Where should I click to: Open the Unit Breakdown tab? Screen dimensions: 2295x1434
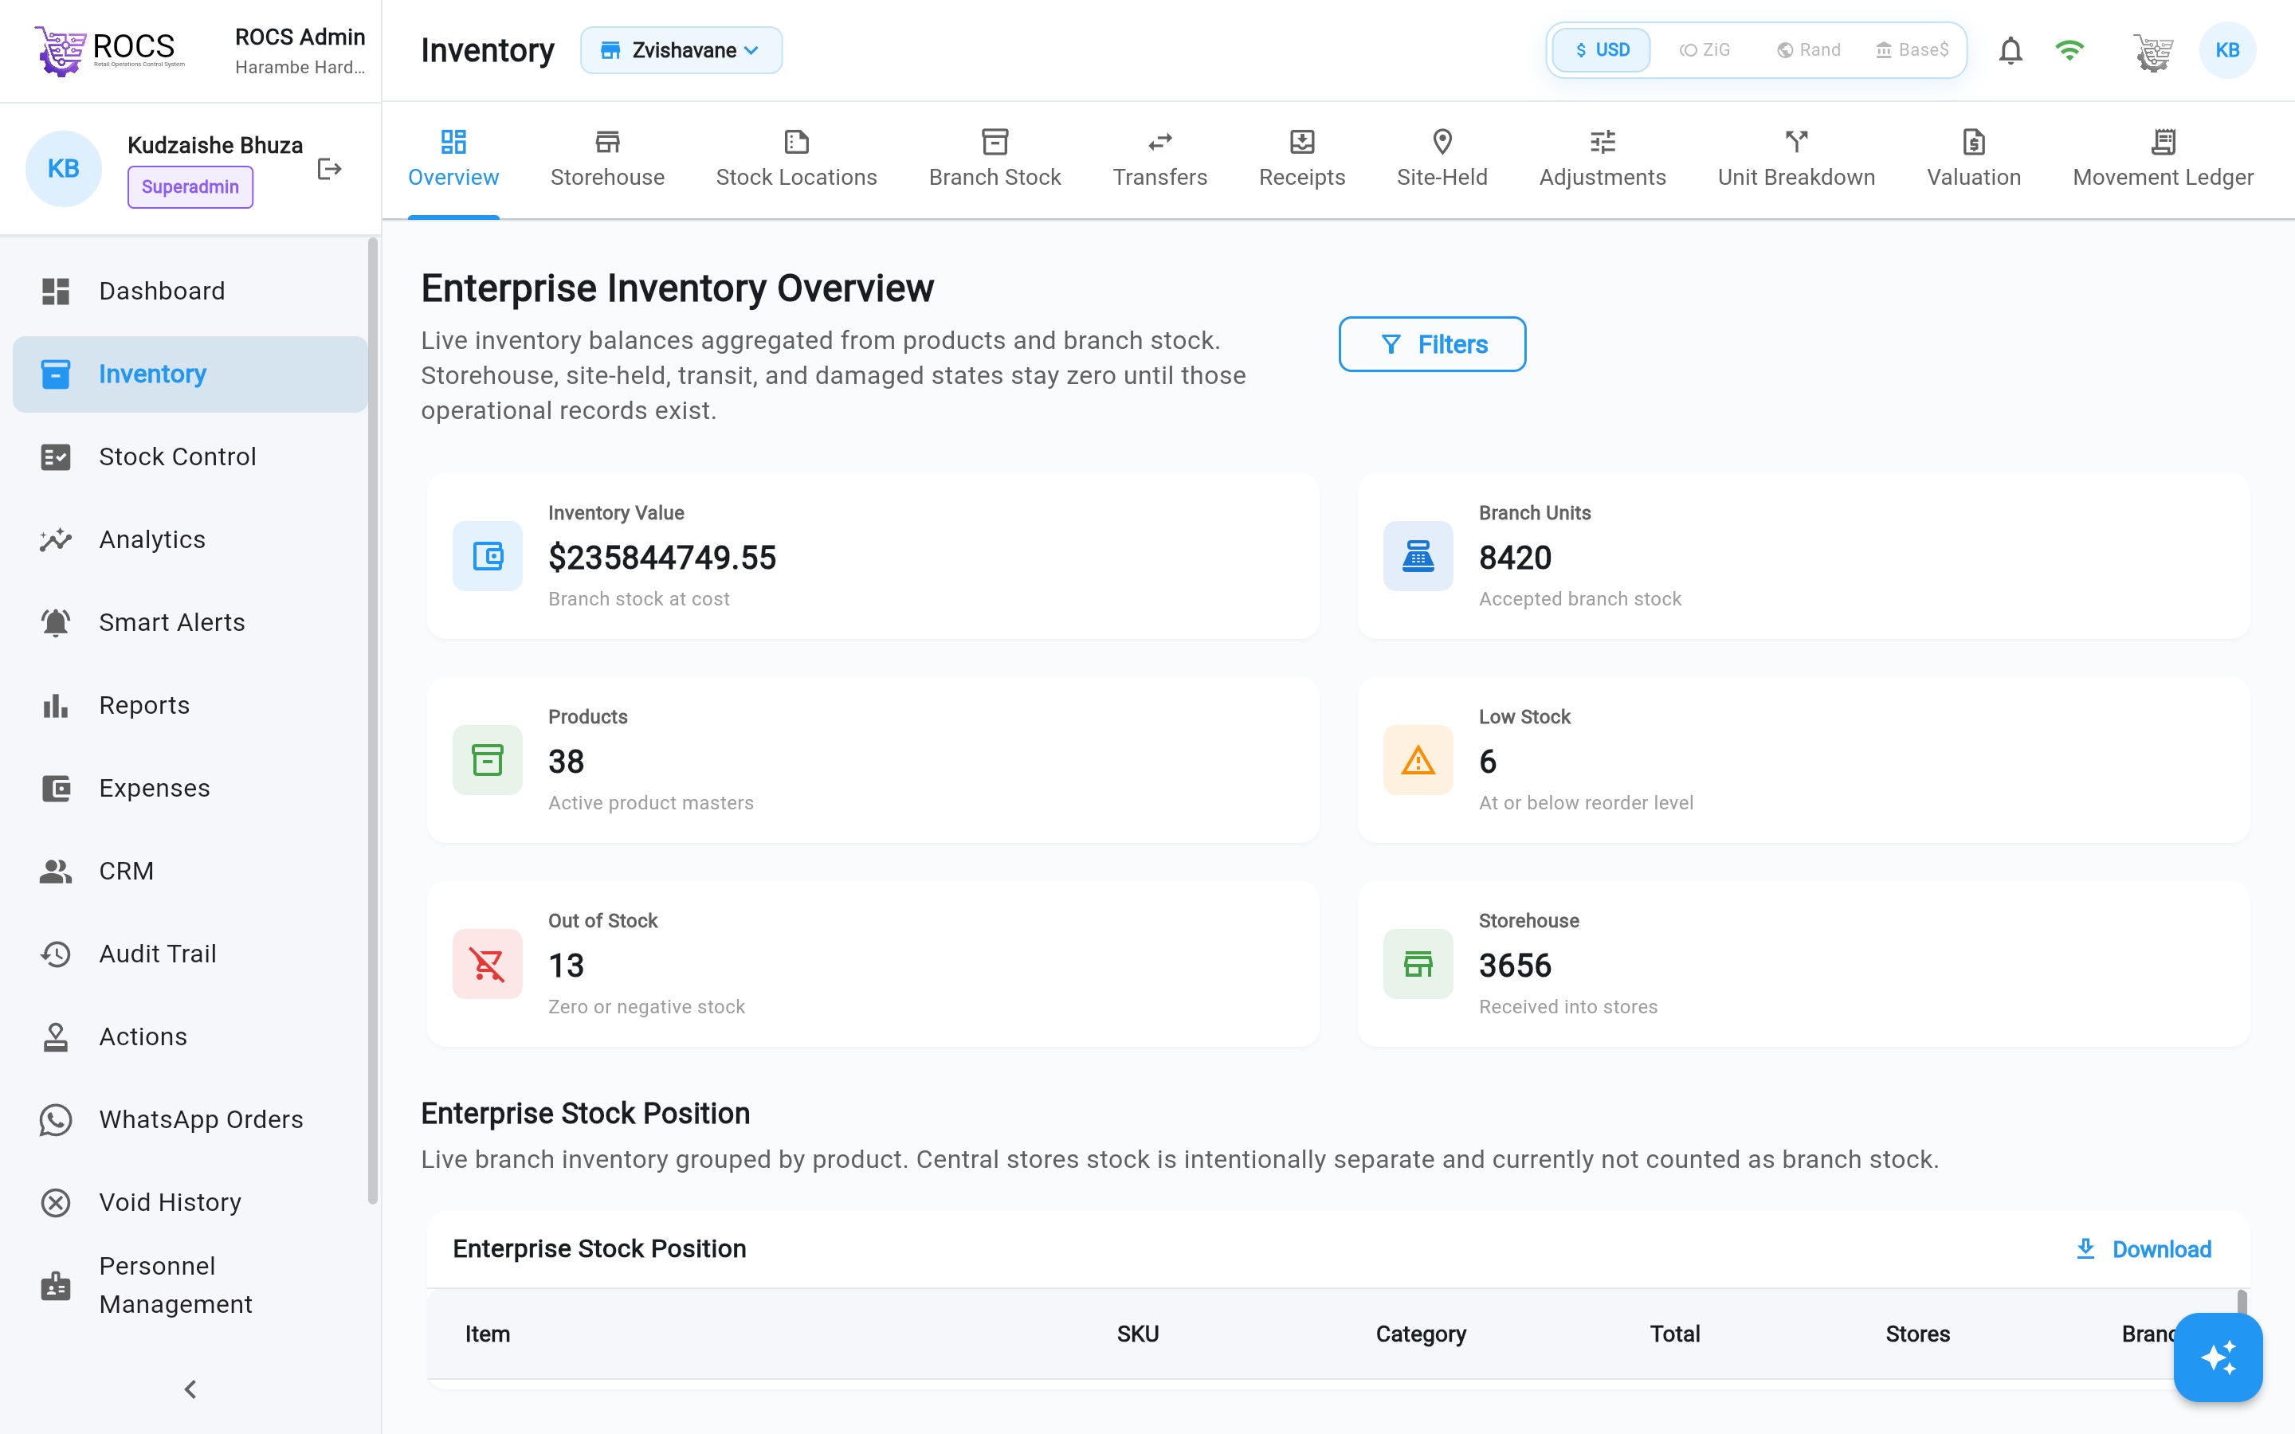coord(1796,159)
